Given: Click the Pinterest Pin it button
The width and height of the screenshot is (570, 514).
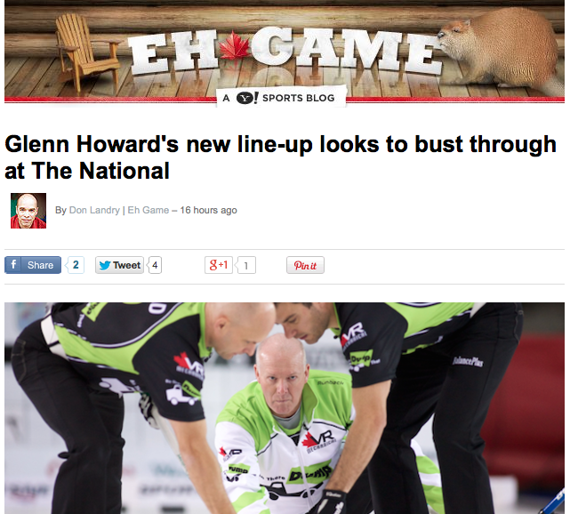Looking at the screenshot, I should [x=305, y=265].
